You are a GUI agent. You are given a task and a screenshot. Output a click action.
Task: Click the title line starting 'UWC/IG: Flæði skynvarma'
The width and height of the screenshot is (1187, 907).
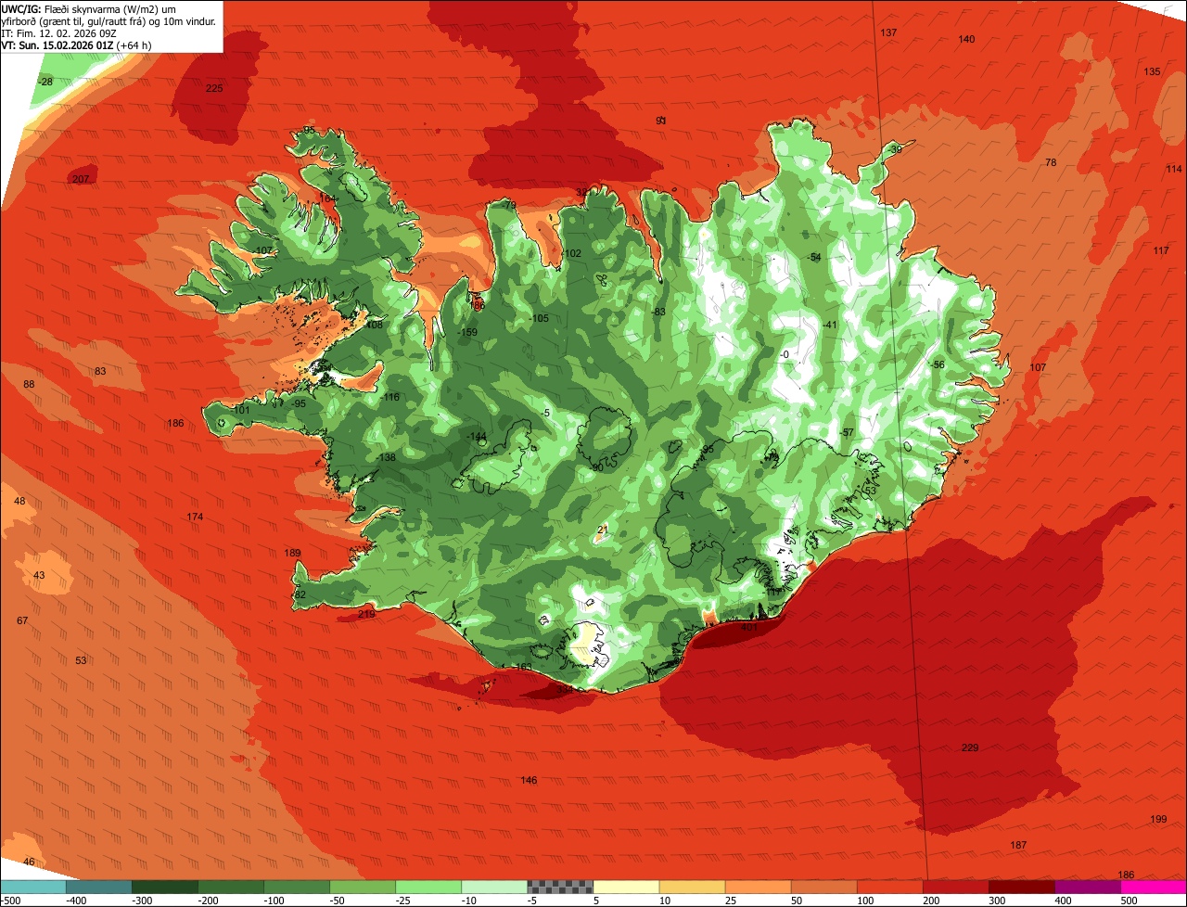click(89, 8)
